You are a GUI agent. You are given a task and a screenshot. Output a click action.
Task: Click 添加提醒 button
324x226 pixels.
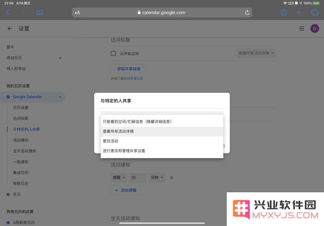126,191
